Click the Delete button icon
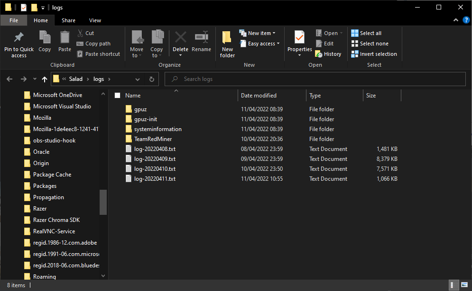Viewport: 472px width, 291px height. tap(181, 37)
